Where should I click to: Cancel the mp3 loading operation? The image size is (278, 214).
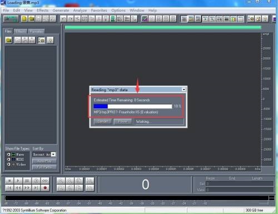tap(103, 122)
